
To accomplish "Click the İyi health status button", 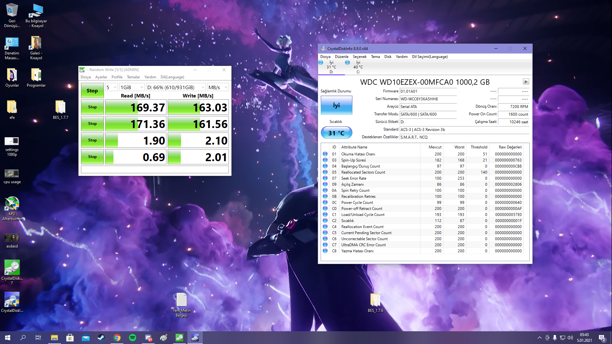I will click(x=336, y=105).
